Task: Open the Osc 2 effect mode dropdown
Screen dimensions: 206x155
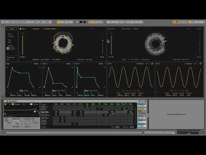Action: coord(125,59)
